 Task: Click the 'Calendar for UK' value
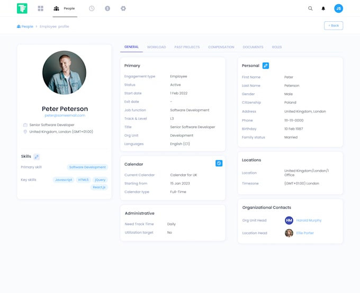point(184,175)
